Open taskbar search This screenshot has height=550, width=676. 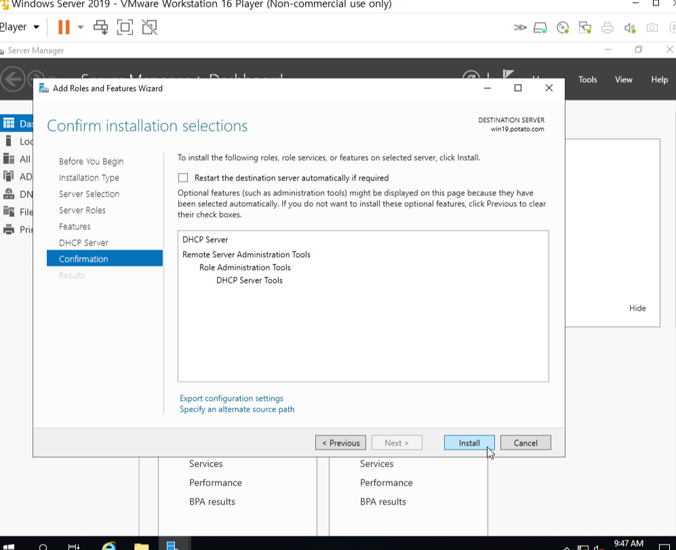[43, 546]
